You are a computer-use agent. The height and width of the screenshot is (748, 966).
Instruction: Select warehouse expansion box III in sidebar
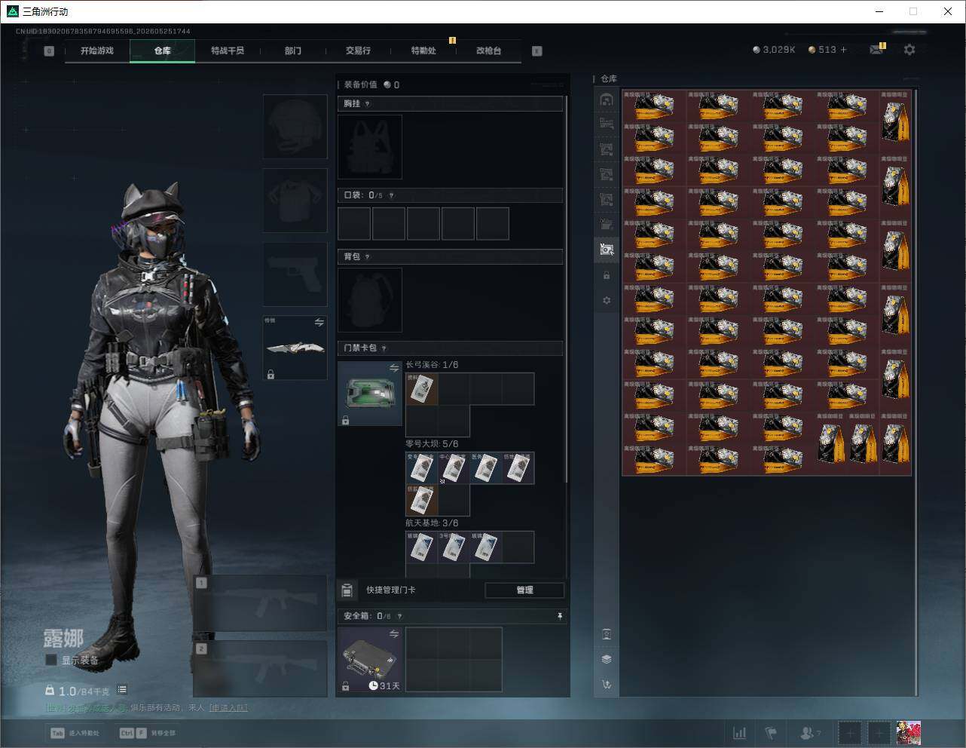coord(607,175)
